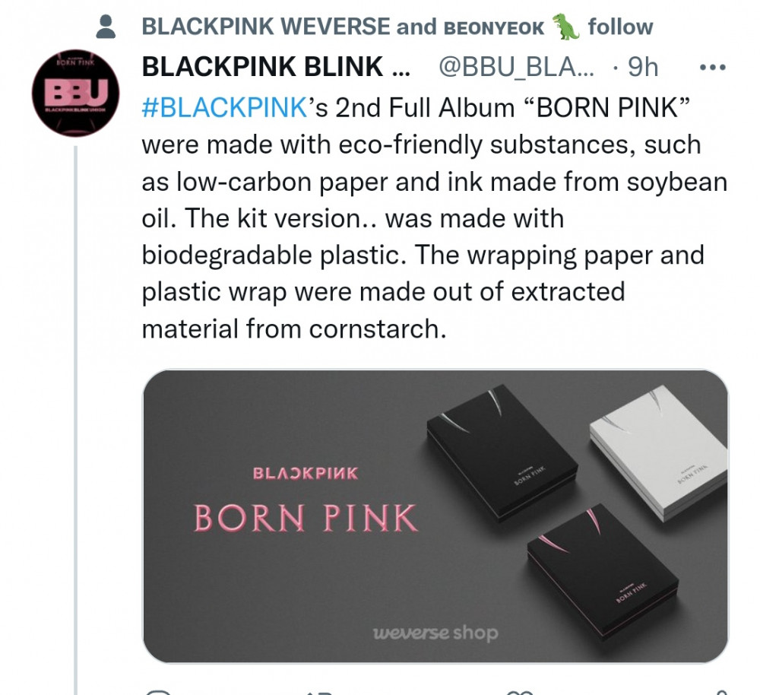Click the BEONYEOK name in the follow line
This screenshot has width=760, height=695.
[x=493, y=28]
